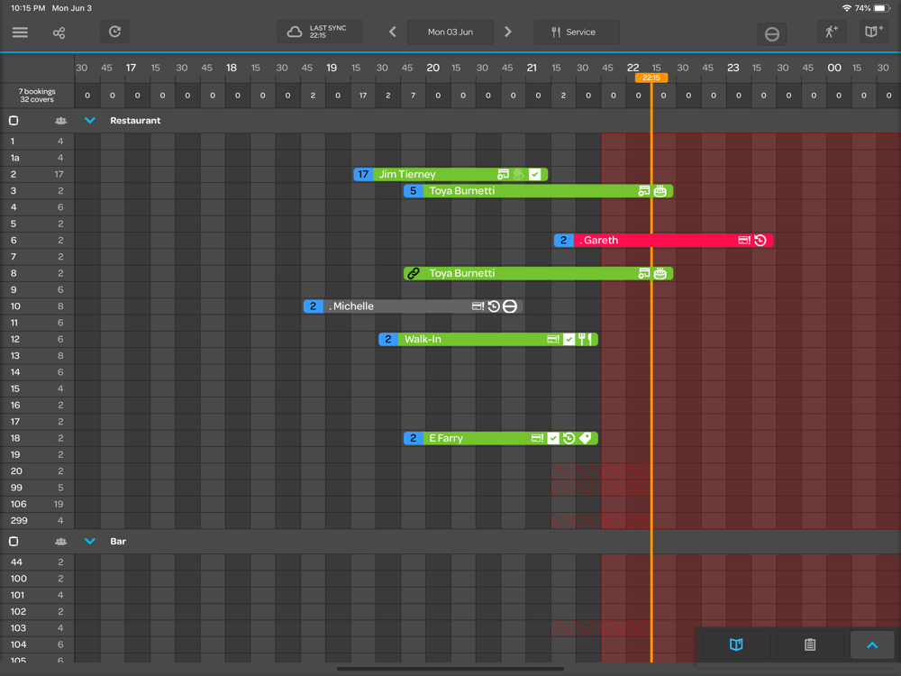Viewport: 901px width, 676px height.
Task: Collapse the Restaurant section chevron
Action: [89, 121]
